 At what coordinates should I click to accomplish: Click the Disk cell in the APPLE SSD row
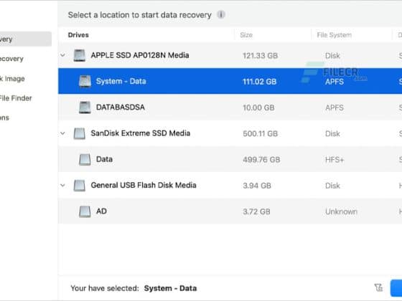tap(332, 56)
